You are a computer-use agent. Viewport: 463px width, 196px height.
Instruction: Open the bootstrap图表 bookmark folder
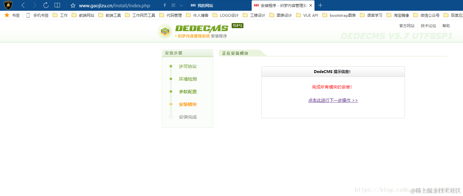(339, 15)
